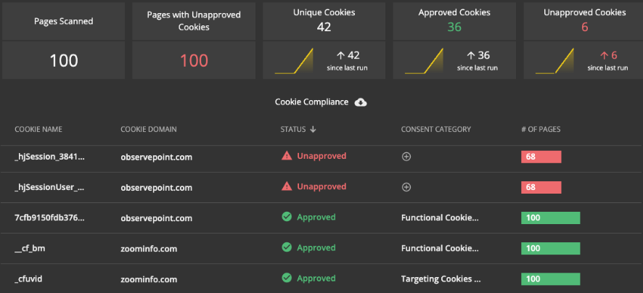The width and height of the screenshot is (643, 293).
Task: Click the approved checkmark for __cf_bm cookie
Action: click(287, 248)
